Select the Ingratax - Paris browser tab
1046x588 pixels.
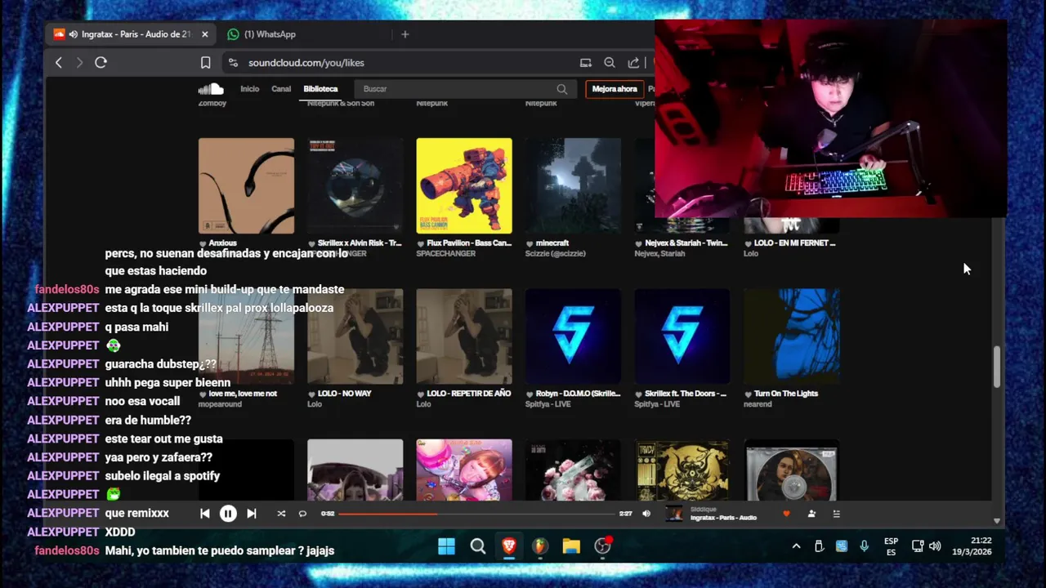click(x=130, y=34)
